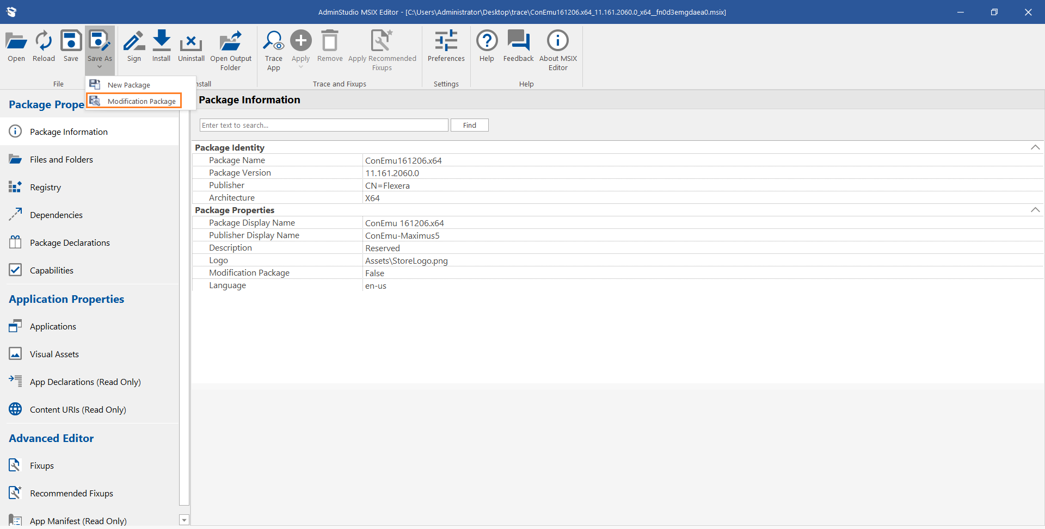Image resolution: width=1045 pixels, height=529 pixels.
Task: Click the search text input field
Action: (324, 125)
